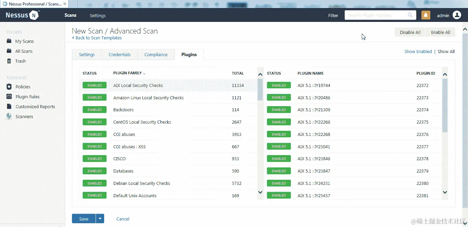The height and width of the screenshot is (227, 468).
Task: Switch to the Settings tab
Action: [x=87, y=54]
